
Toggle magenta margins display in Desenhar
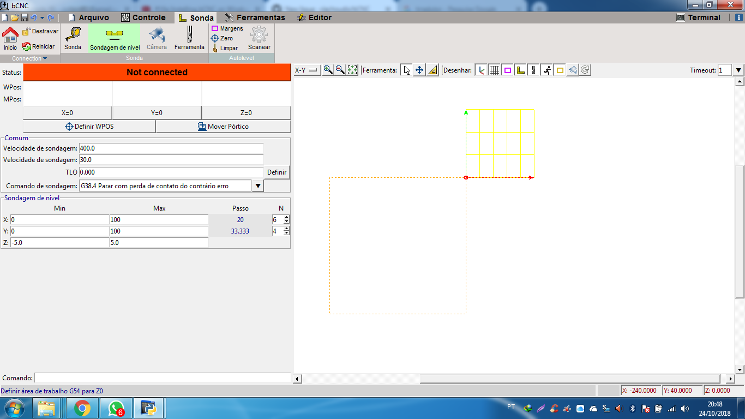click(507, 70)
